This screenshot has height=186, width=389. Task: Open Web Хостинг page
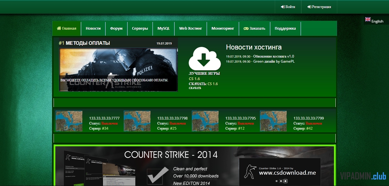coord(191,28)
